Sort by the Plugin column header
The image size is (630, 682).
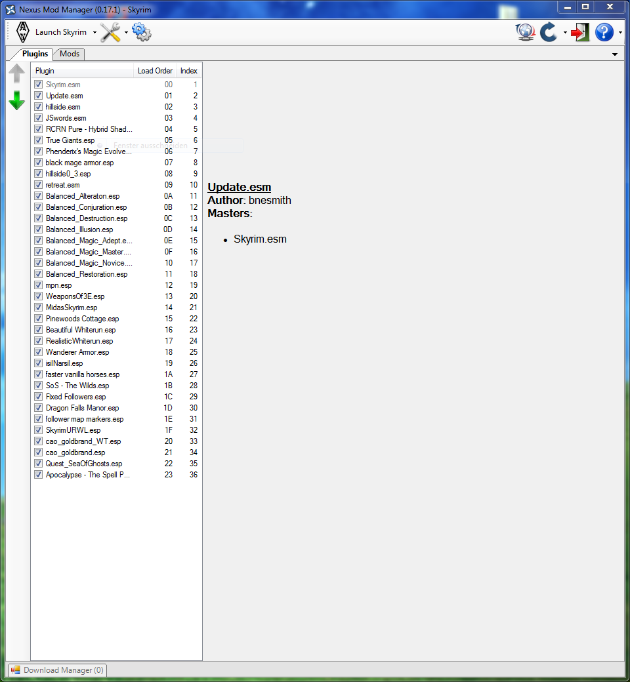(82, 70)
